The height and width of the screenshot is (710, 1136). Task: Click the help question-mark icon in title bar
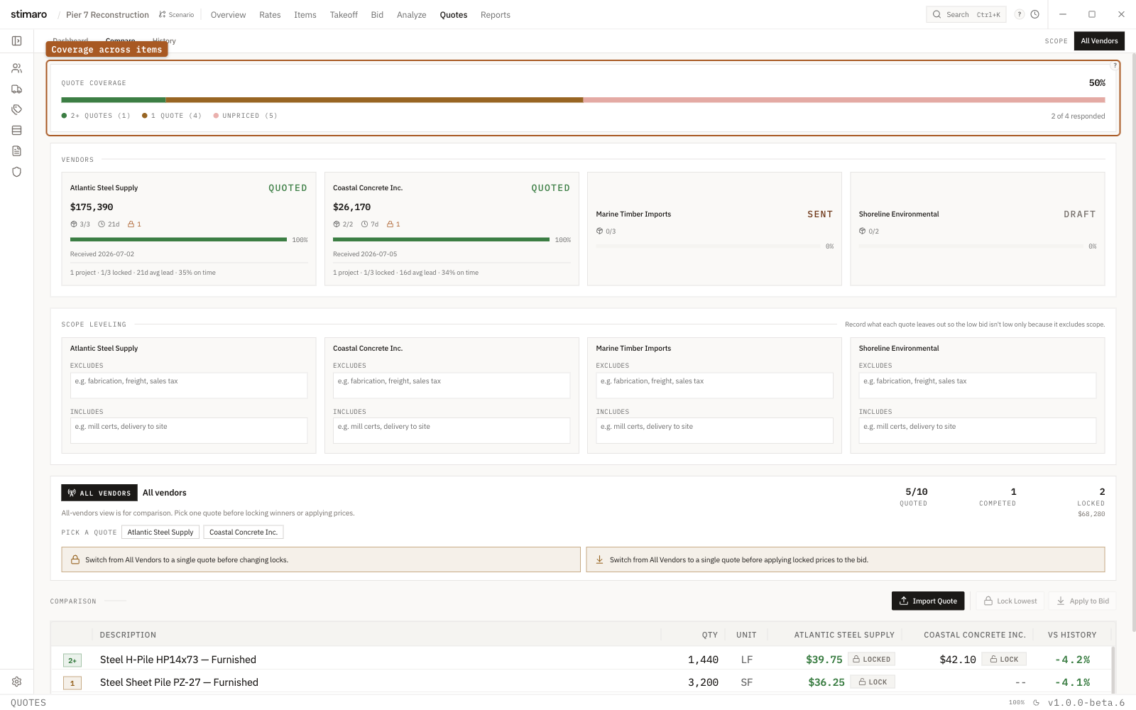click(1020, 14)
